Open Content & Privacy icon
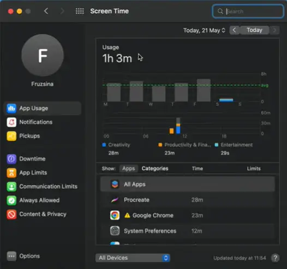This screenshot has height=269, width=287. pos(11,214)
